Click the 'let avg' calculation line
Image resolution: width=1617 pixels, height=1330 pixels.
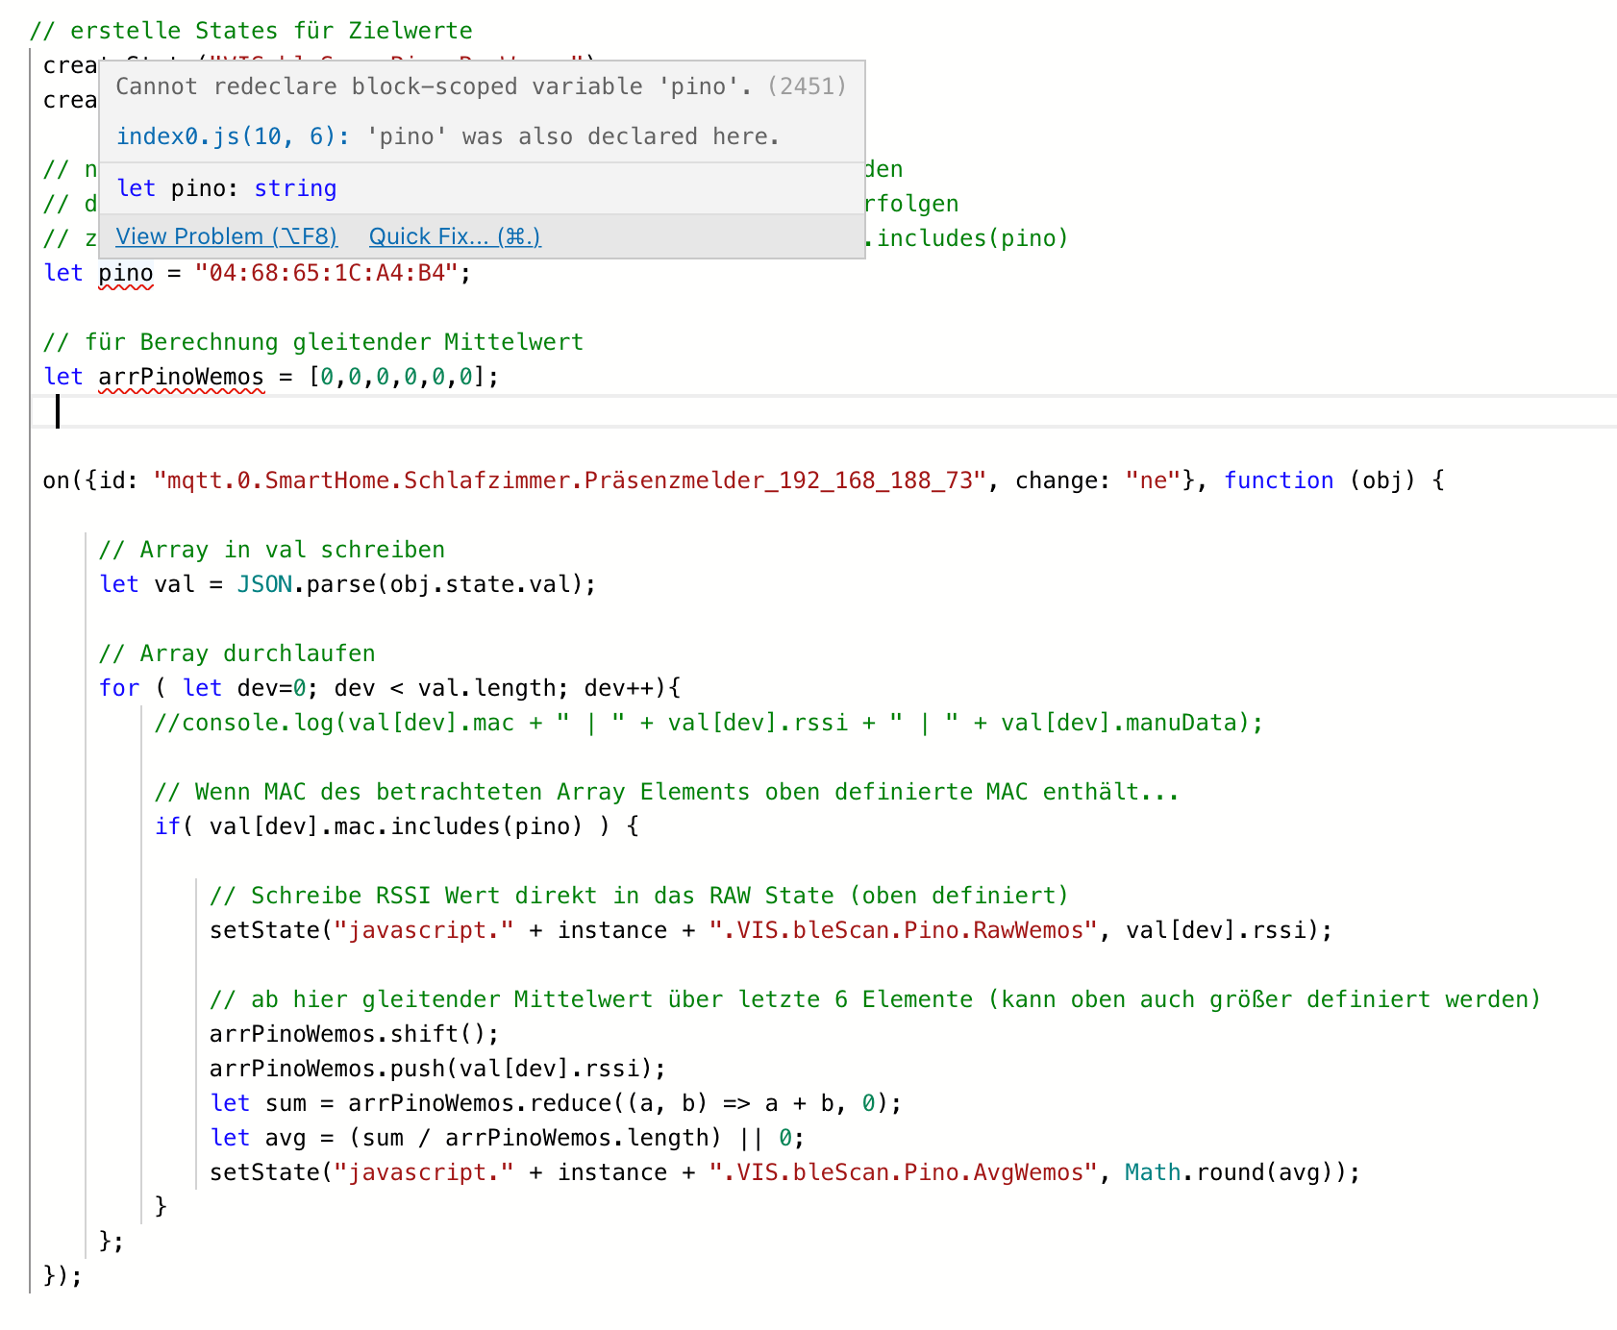click(x=508, y=1138)
